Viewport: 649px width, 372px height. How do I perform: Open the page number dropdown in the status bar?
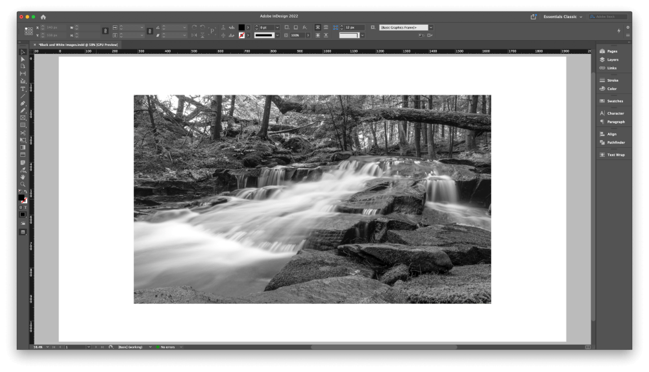click(x=88, y=347)
